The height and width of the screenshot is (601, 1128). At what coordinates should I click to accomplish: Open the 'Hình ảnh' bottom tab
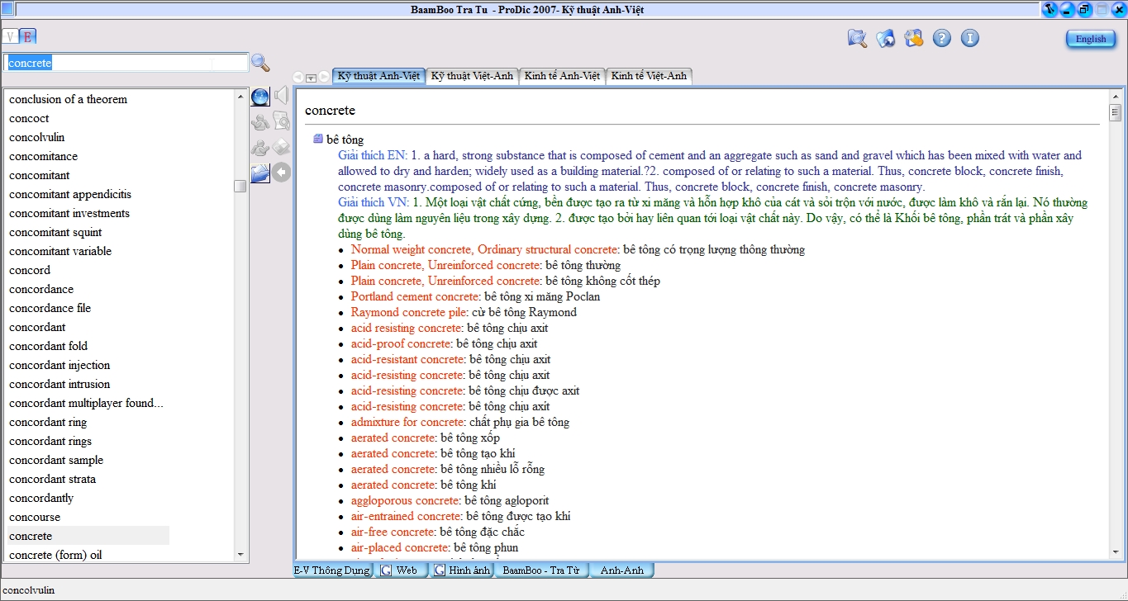click(x=463, y=570)
